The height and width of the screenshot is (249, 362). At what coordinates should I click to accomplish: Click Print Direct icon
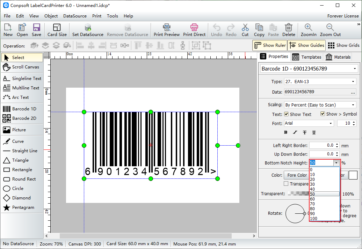(194, 30)
